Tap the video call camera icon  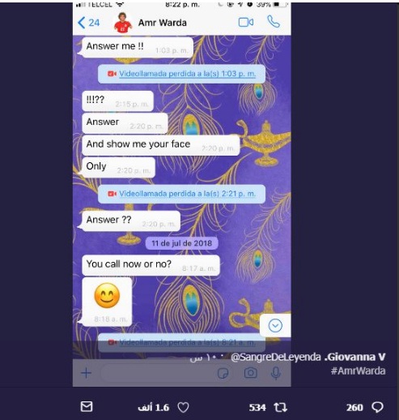point(246,23)
